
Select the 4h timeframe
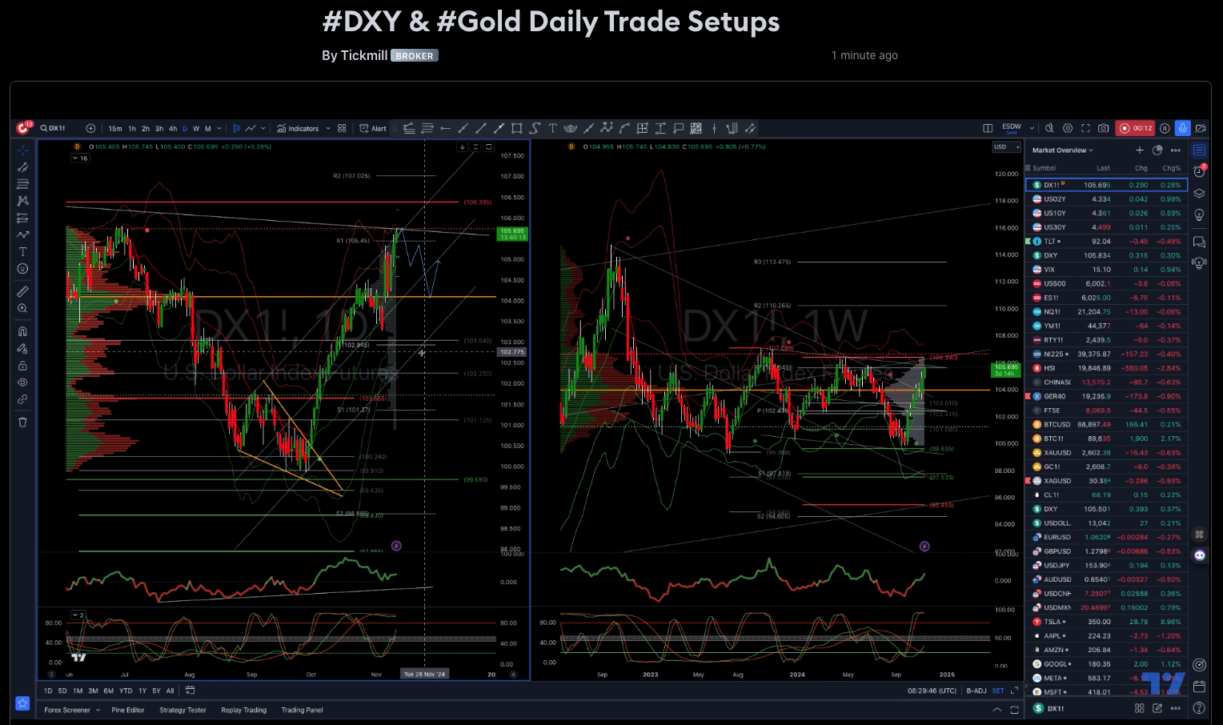click(x=172, y=128)
